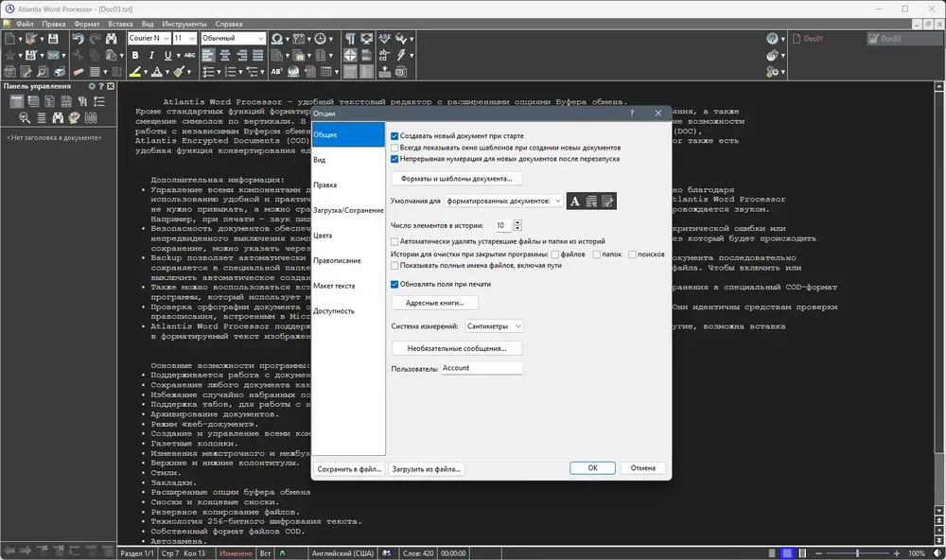Click the Underline formatting icon
The image size is (946, 560).
[167, 55]
